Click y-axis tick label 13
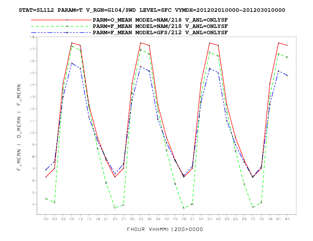The image size is (313, 241). tap(32, 97)
